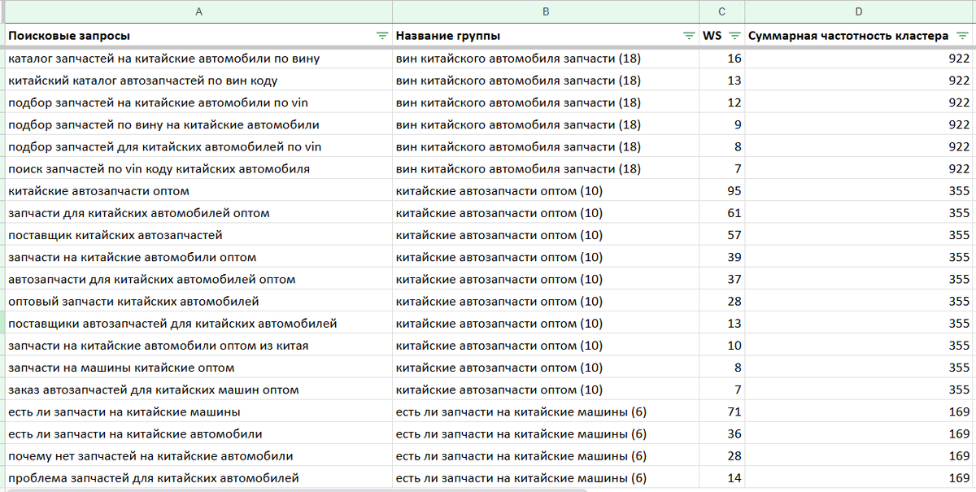Click WS value 14
This screenshot has height=492, width=976.
[x=722, y=478]
